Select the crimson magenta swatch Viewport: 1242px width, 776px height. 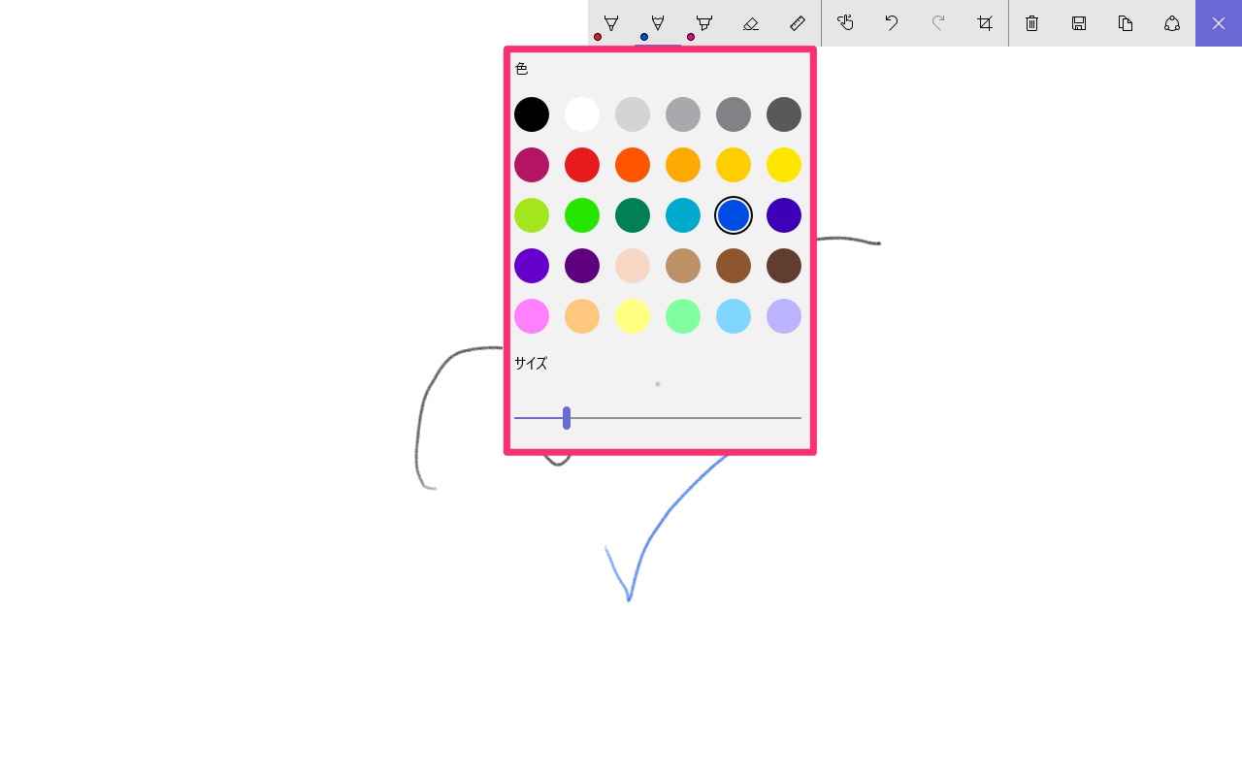(532, 165)
